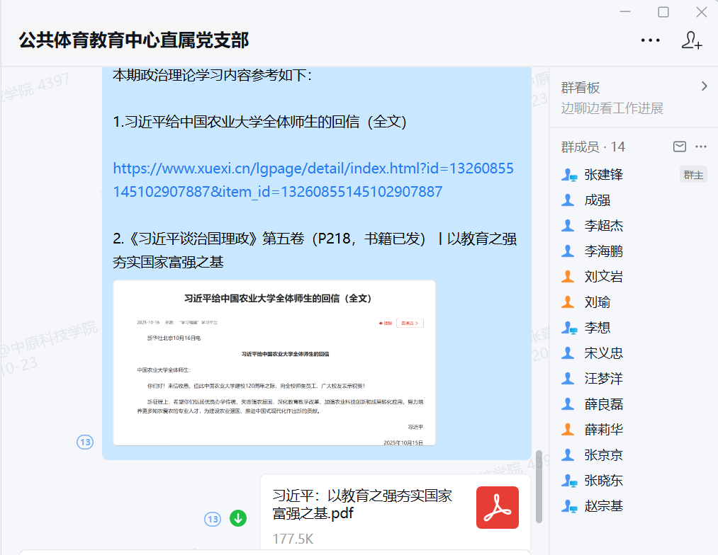Screen dimensions: 718x555
Task: Click the red PDF file icon
Action: 497,508
